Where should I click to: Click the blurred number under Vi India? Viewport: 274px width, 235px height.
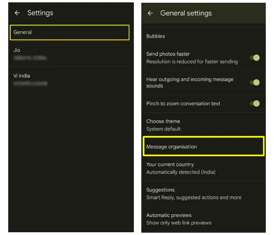(x=31, y=83)
